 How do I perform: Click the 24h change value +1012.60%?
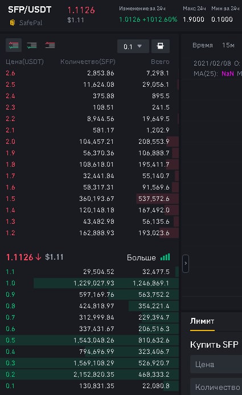tap(160, 19)
